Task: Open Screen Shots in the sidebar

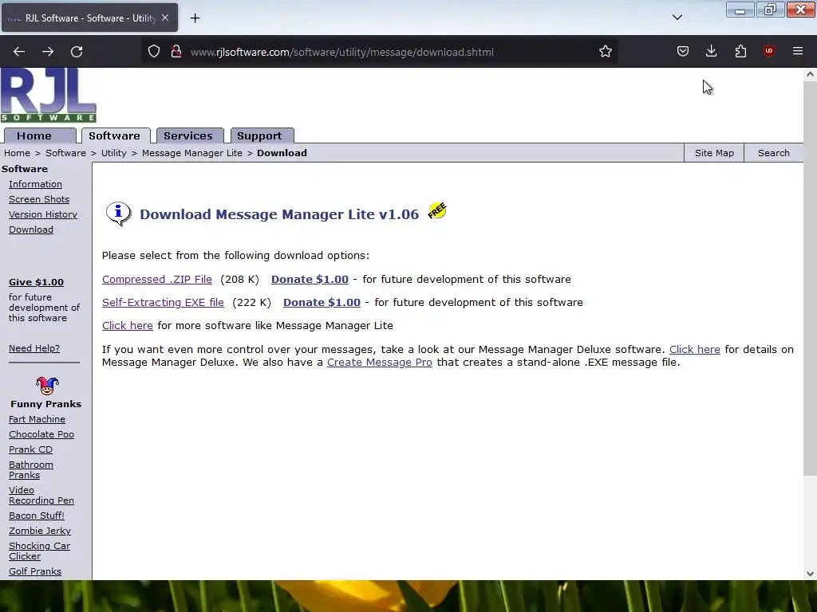Action: 39,199
